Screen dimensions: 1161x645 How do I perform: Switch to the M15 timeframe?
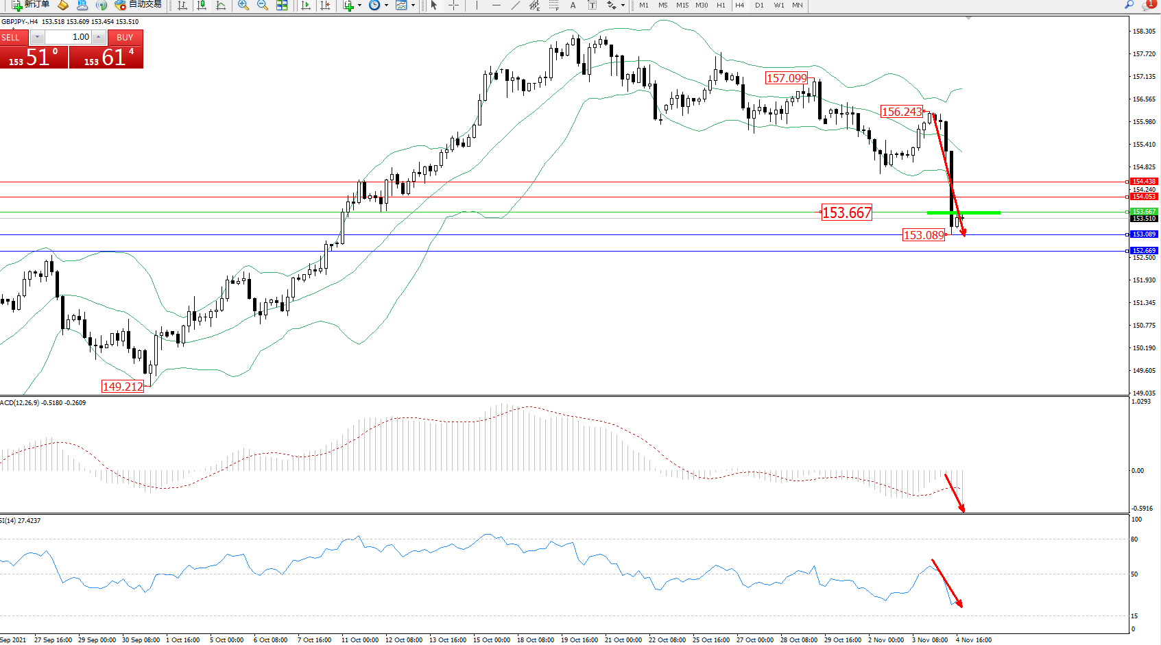[x=682, y=5]
